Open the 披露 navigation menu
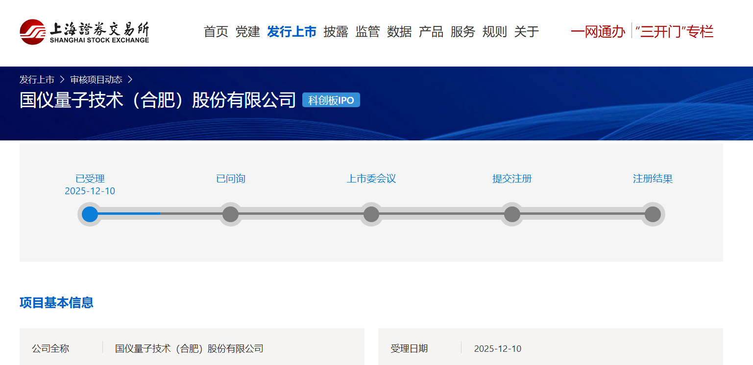 pos(336,32)
